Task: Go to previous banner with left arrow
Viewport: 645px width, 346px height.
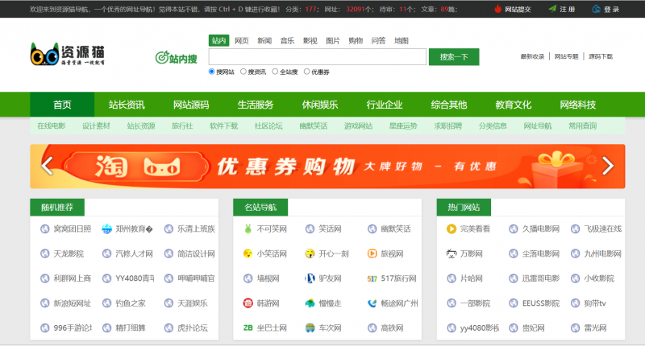Action: point(47,166)
